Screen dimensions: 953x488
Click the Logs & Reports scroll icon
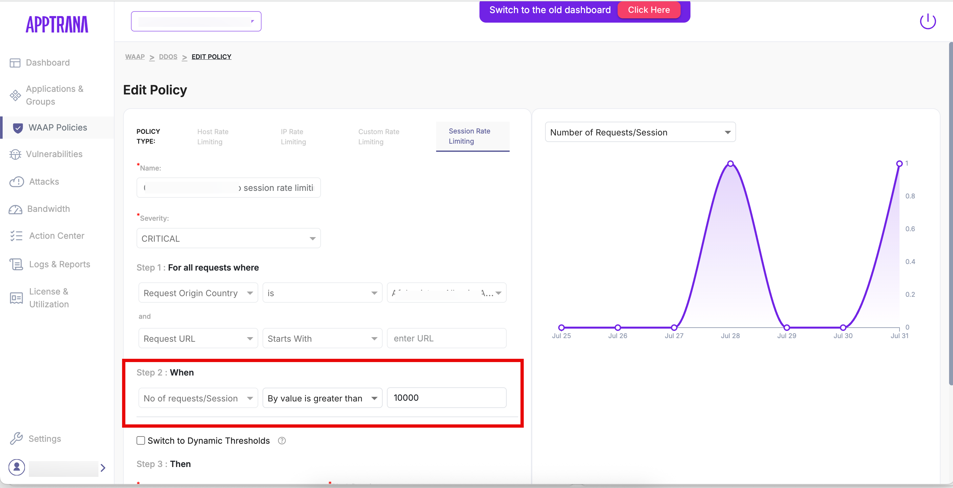pos(16,264)
